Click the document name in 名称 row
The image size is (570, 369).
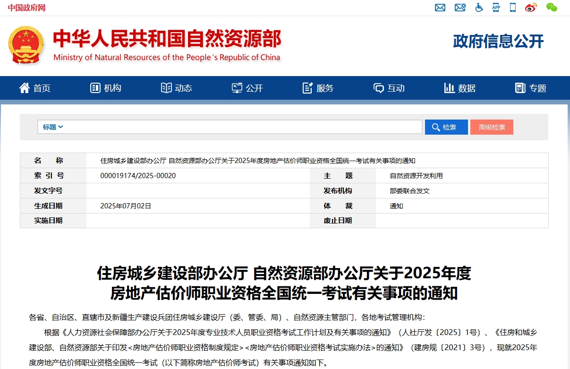[x=258, y=161]
